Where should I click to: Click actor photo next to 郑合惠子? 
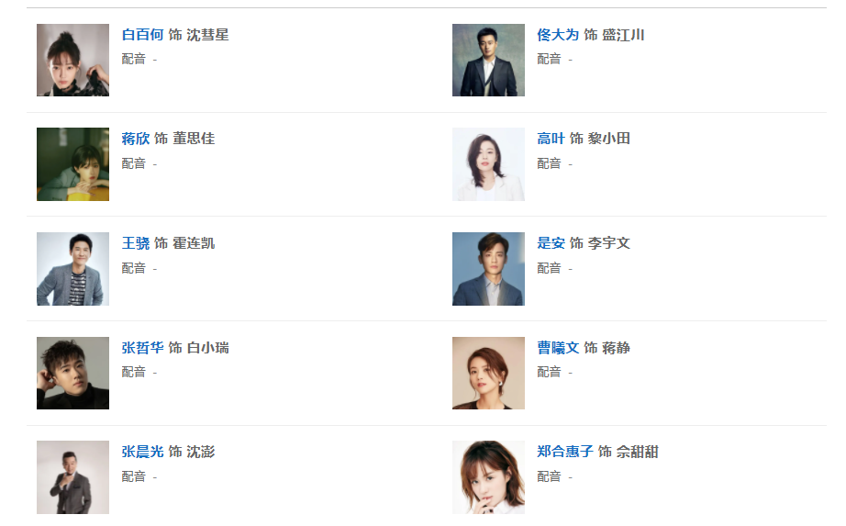click(x=488, y=477)
